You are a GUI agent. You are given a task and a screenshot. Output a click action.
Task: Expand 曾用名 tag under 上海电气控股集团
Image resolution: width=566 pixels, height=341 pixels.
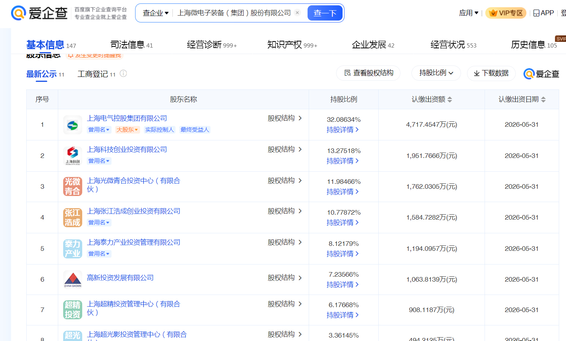99,130
